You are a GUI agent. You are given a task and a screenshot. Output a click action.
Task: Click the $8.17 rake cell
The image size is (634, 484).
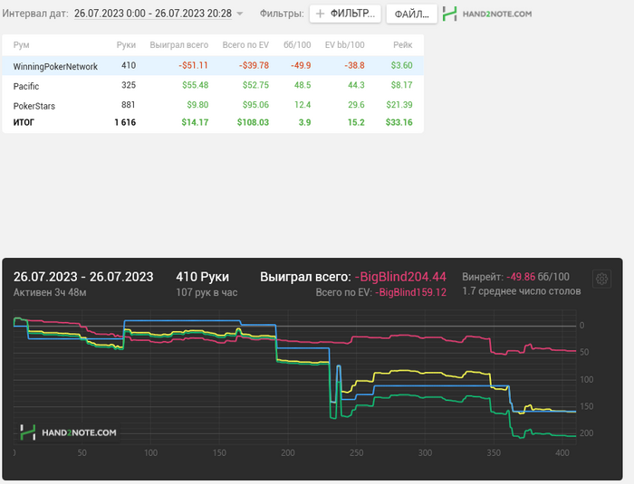401,85
